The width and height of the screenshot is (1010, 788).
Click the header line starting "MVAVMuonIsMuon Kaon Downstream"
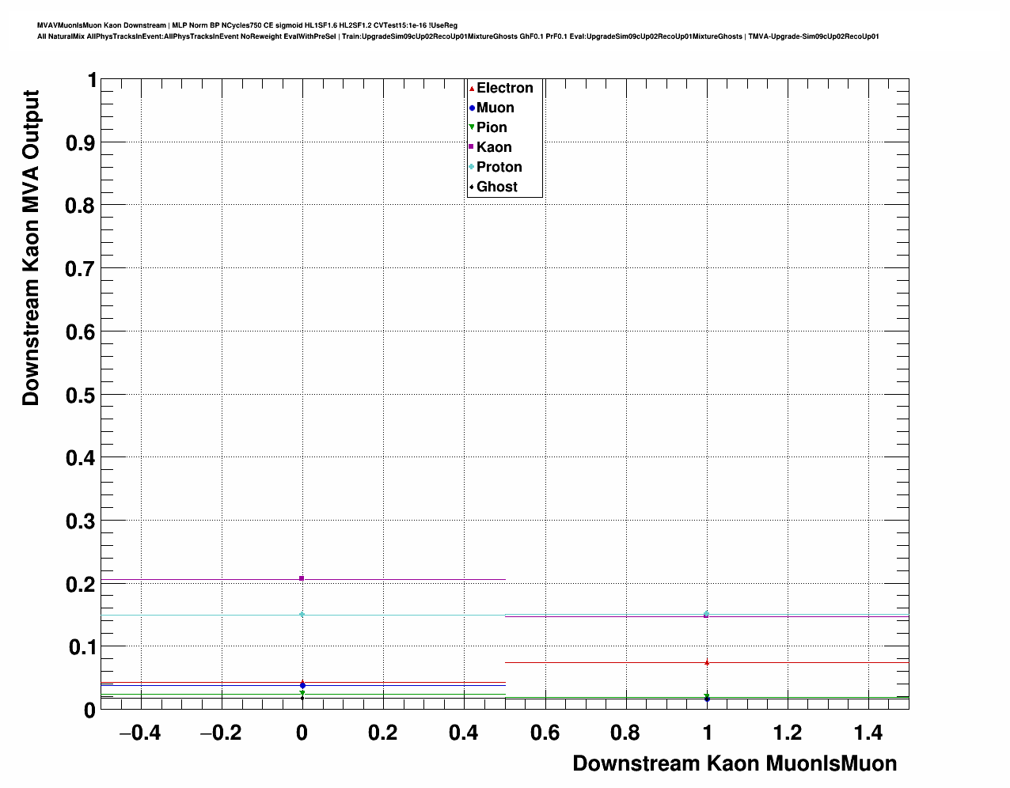247,25
